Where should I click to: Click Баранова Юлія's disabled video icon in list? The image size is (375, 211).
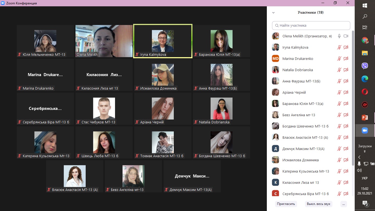click(346, 104)
